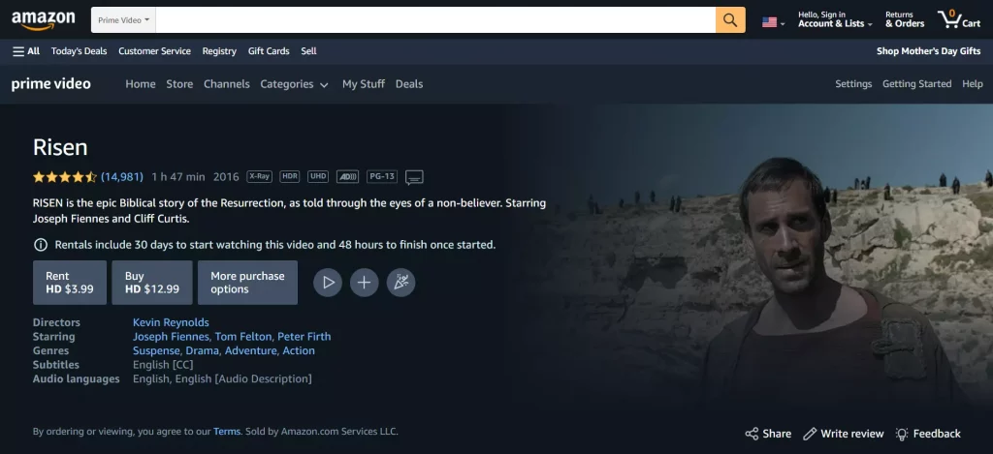Image resolution: width=993 pixels, height=454 pixels.
Task: Click the '1 h 47 min' runtime text
Action: [178, 177]
